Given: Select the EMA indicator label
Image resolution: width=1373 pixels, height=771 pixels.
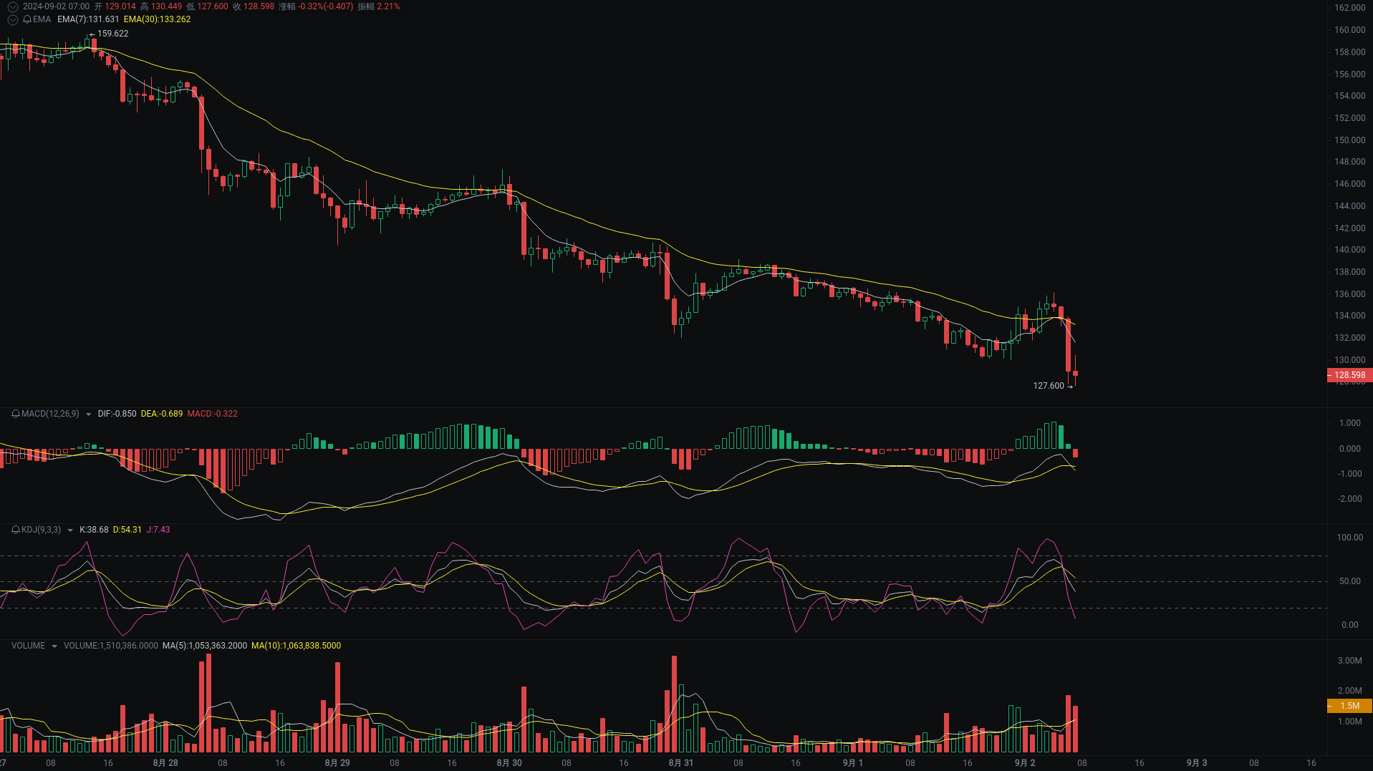Looking at the screenshot, I should (42, 19).
